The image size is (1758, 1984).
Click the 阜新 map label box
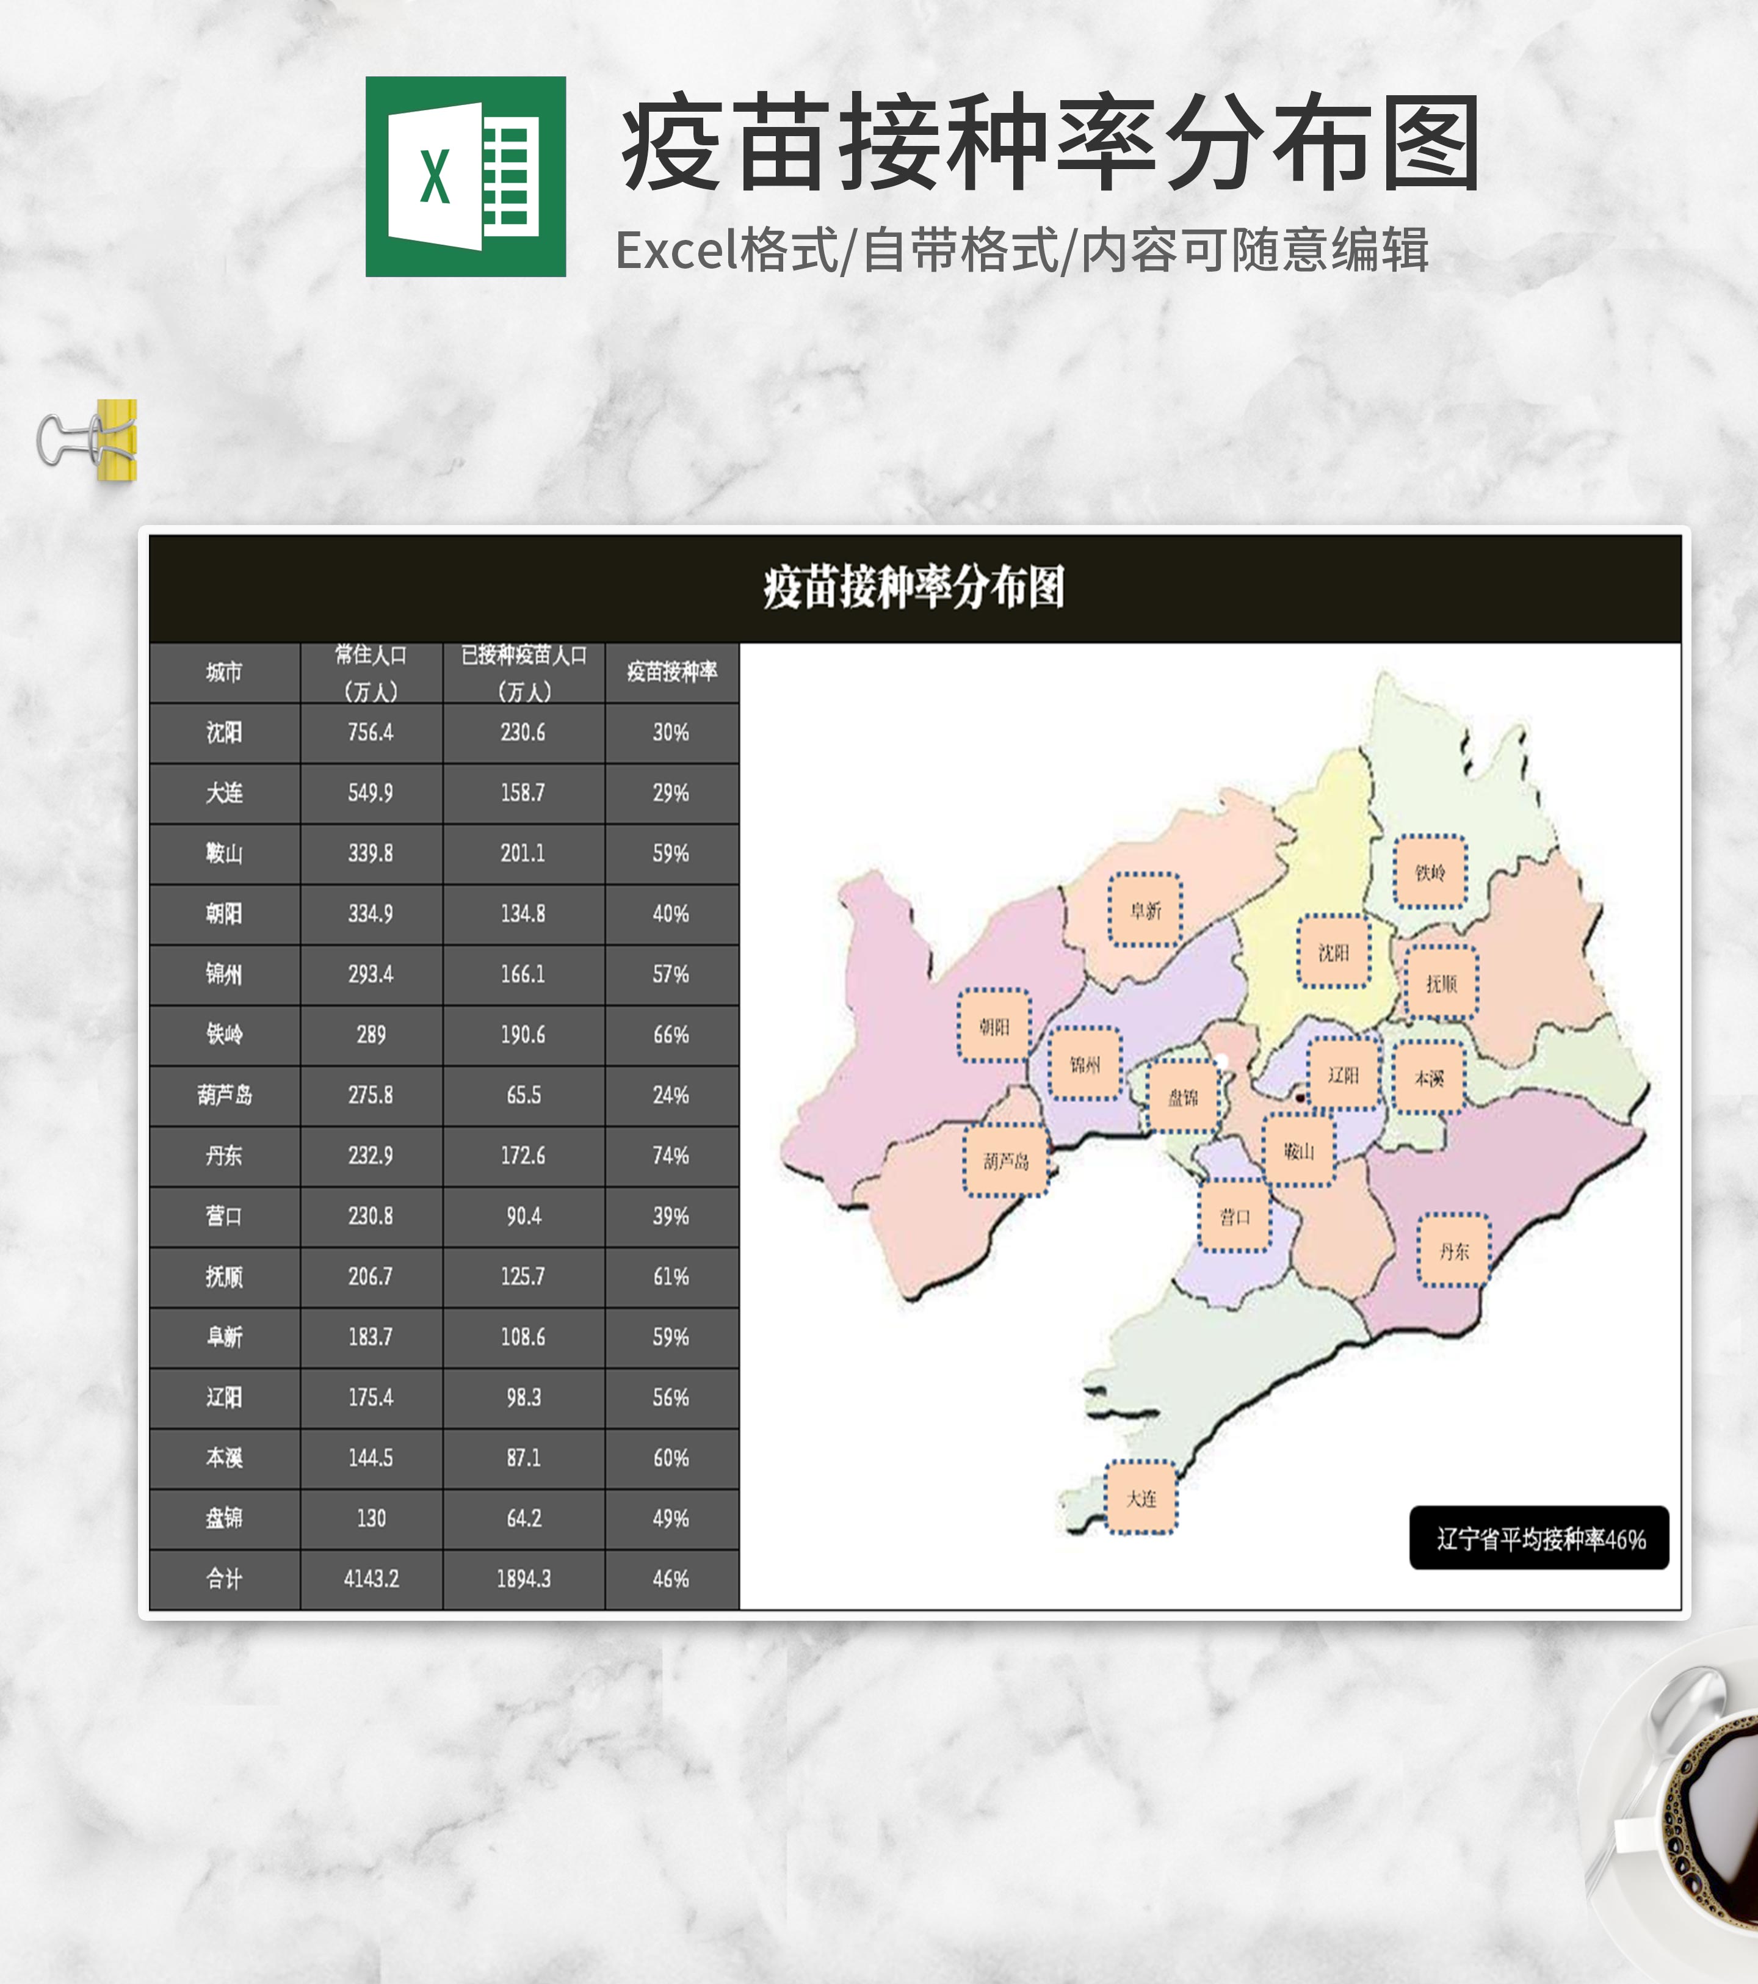(1146, 910)
